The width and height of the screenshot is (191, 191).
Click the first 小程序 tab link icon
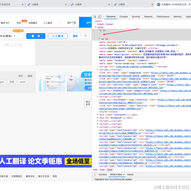click(x=29, y=5)
